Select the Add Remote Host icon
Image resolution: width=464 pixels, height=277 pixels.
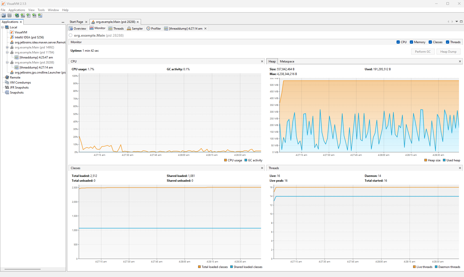coord(17,16)
